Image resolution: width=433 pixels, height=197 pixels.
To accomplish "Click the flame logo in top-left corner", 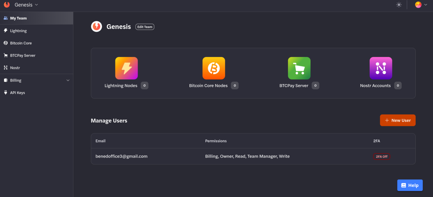I will 7,5.
